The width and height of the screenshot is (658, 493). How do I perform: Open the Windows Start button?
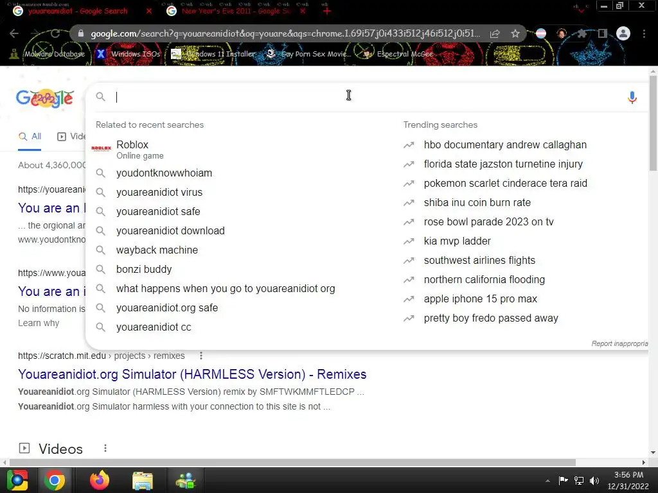[17, 480]
